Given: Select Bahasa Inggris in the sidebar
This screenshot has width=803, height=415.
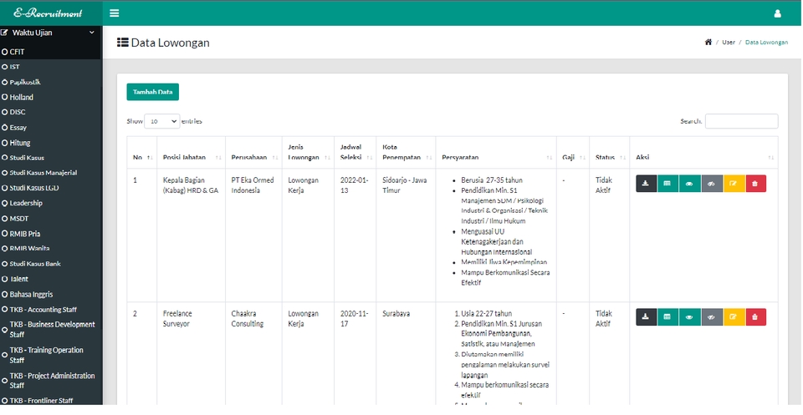Looking at the screenshot, I should [51, 295].
